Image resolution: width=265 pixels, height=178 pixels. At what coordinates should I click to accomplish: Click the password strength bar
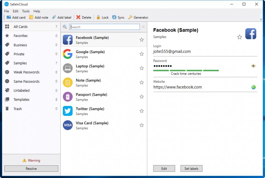point(186,70)
